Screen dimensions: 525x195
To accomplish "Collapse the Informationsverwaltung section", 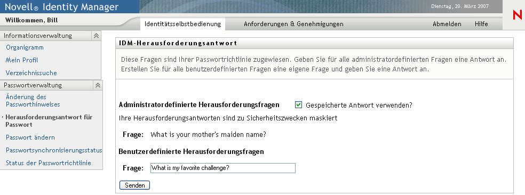I will coord(96,36).
